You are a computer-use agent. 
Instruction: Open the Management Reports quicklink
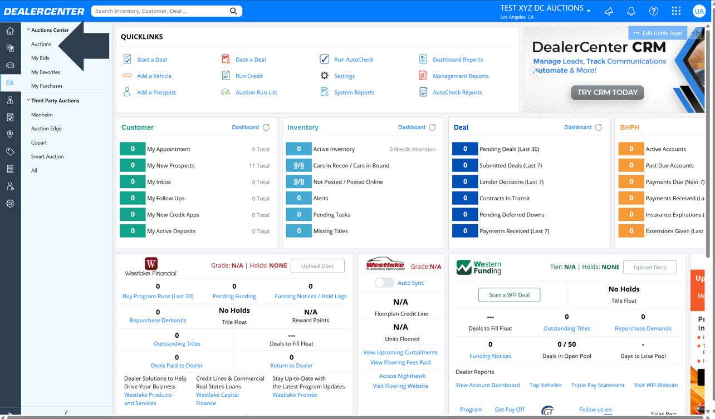(461, 76)
